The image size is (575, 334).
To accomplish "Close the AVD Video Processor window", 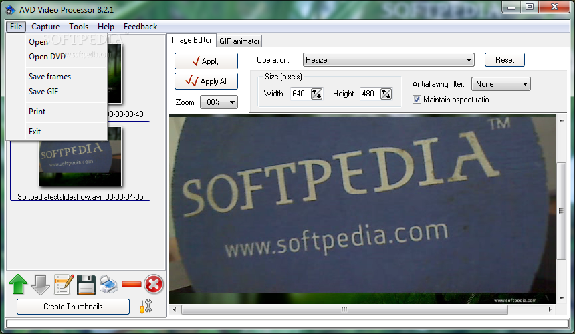I will pos(554,7).
